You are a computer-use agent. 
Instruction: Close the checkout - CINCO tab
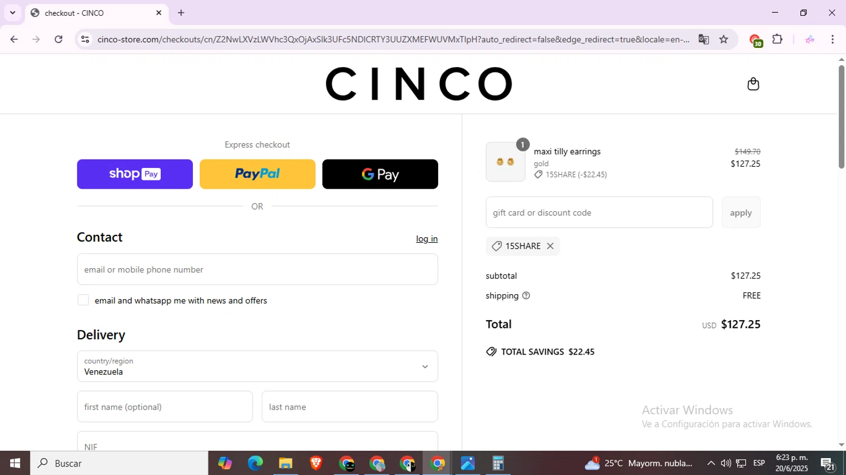[158, 12]
